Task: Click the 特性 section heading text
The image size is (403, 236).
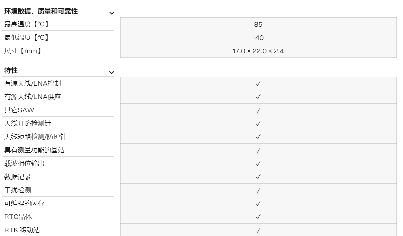Action: tap(11, 71)
